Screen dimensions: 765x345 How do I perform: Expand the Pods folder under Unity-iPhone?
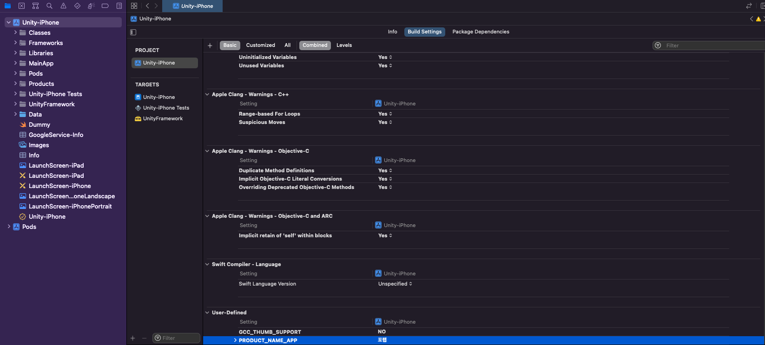(x=15, y=73)
